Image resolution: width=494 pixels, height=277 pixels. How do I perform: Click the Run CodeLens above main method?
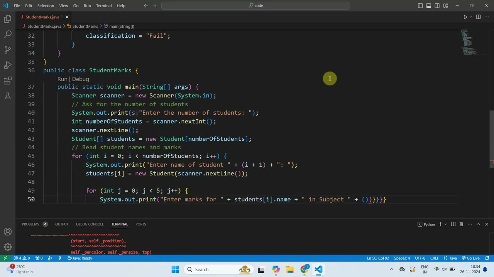click(x=62, y=79)
